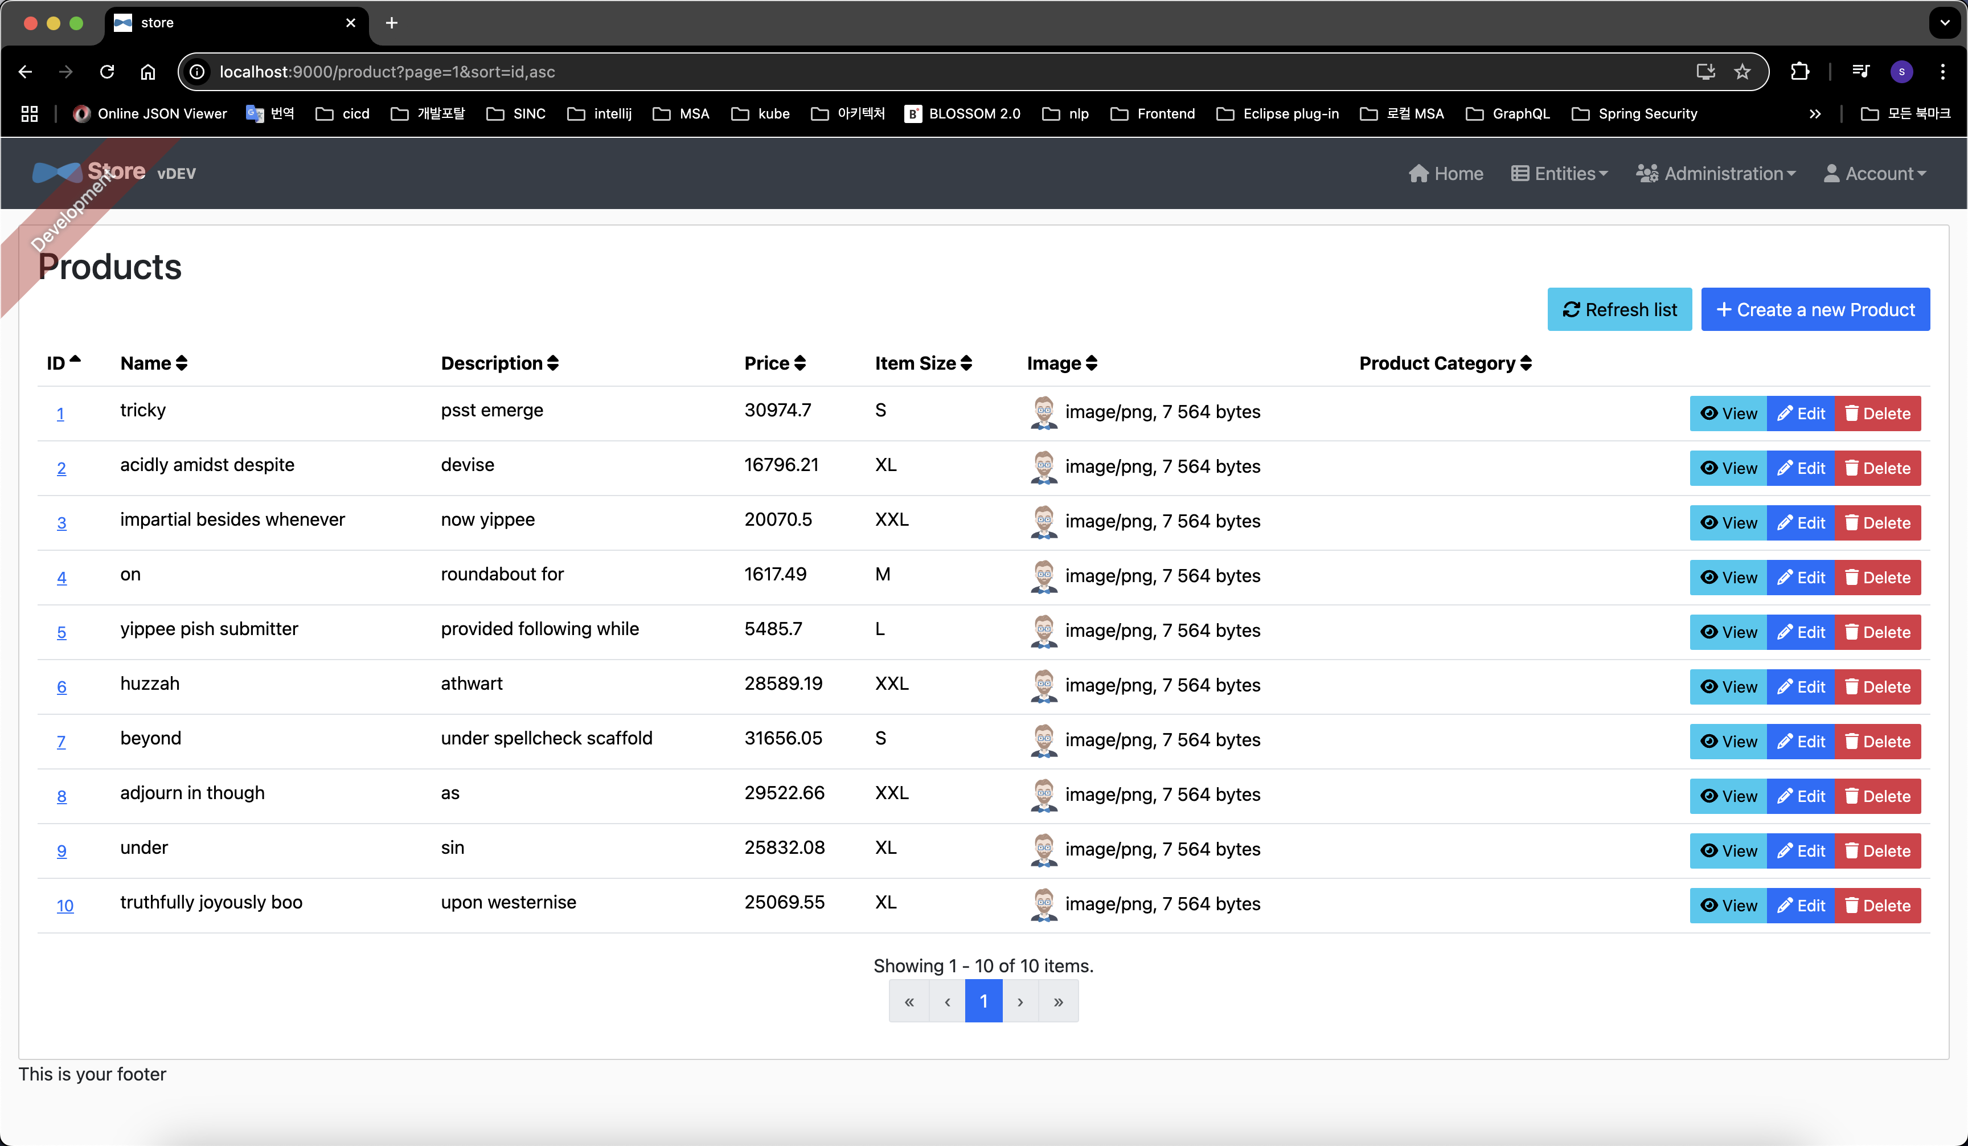Open the media control icon in toolbar
This screenshot has width=1968, height=1146.
[1861, 72]
